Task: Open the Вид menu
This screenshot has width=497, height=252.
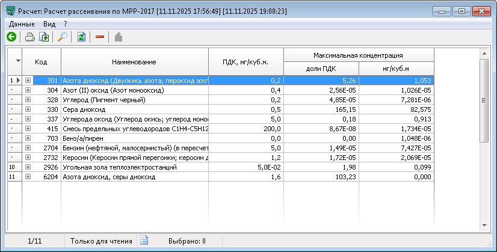Action: point(49,23)
